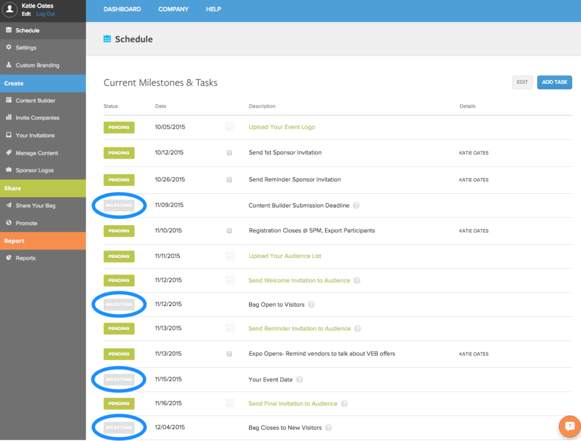Open the Upload Your Event Logo link

pyautogui.click(x=281, y=127)
